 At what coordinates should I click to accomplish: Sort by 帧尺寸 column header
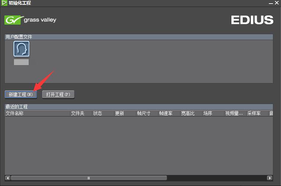(x=147, y=113)
